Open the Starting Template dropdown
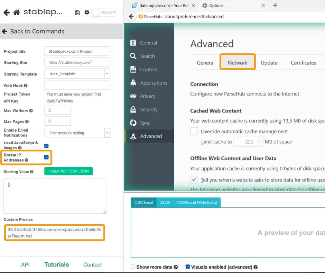The width and height of the screenshot is (325, 273). (x=106, y=74)
